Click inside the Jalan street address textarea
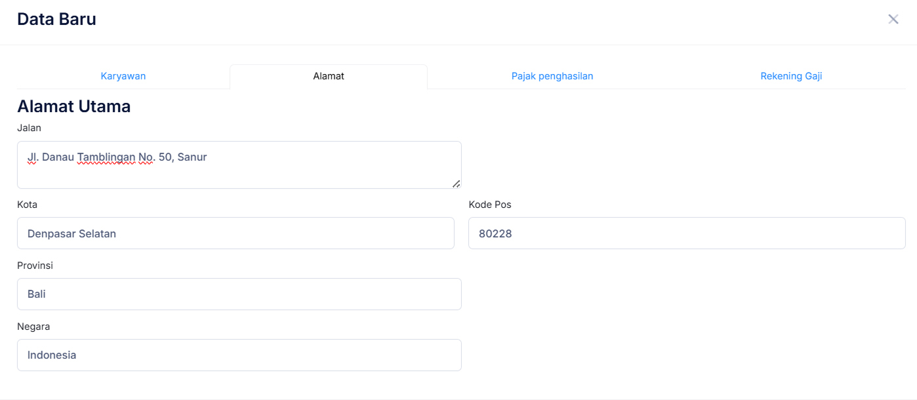917x400 pixels. pos(239,172)
